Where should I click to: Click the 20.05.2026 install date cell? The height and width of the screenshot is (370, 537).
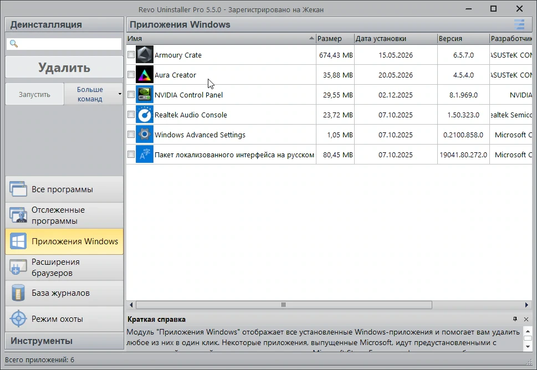coord(396,75)
